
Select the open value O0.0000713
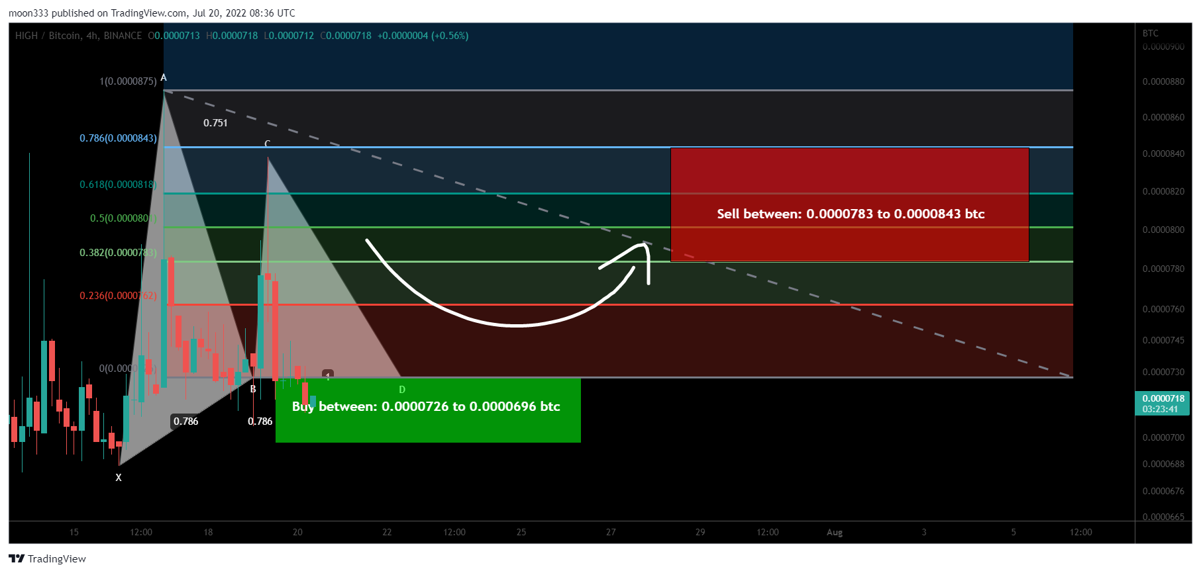pos(174,36)
